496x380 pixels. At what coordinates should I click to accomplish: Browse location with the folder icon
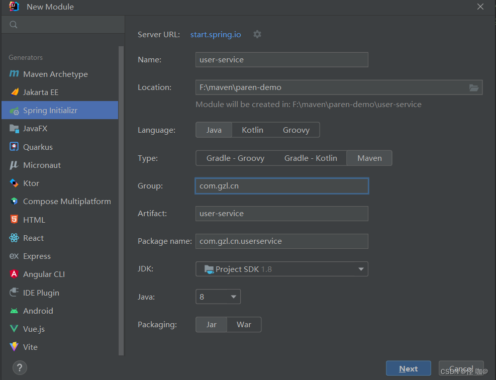point(473,87)
